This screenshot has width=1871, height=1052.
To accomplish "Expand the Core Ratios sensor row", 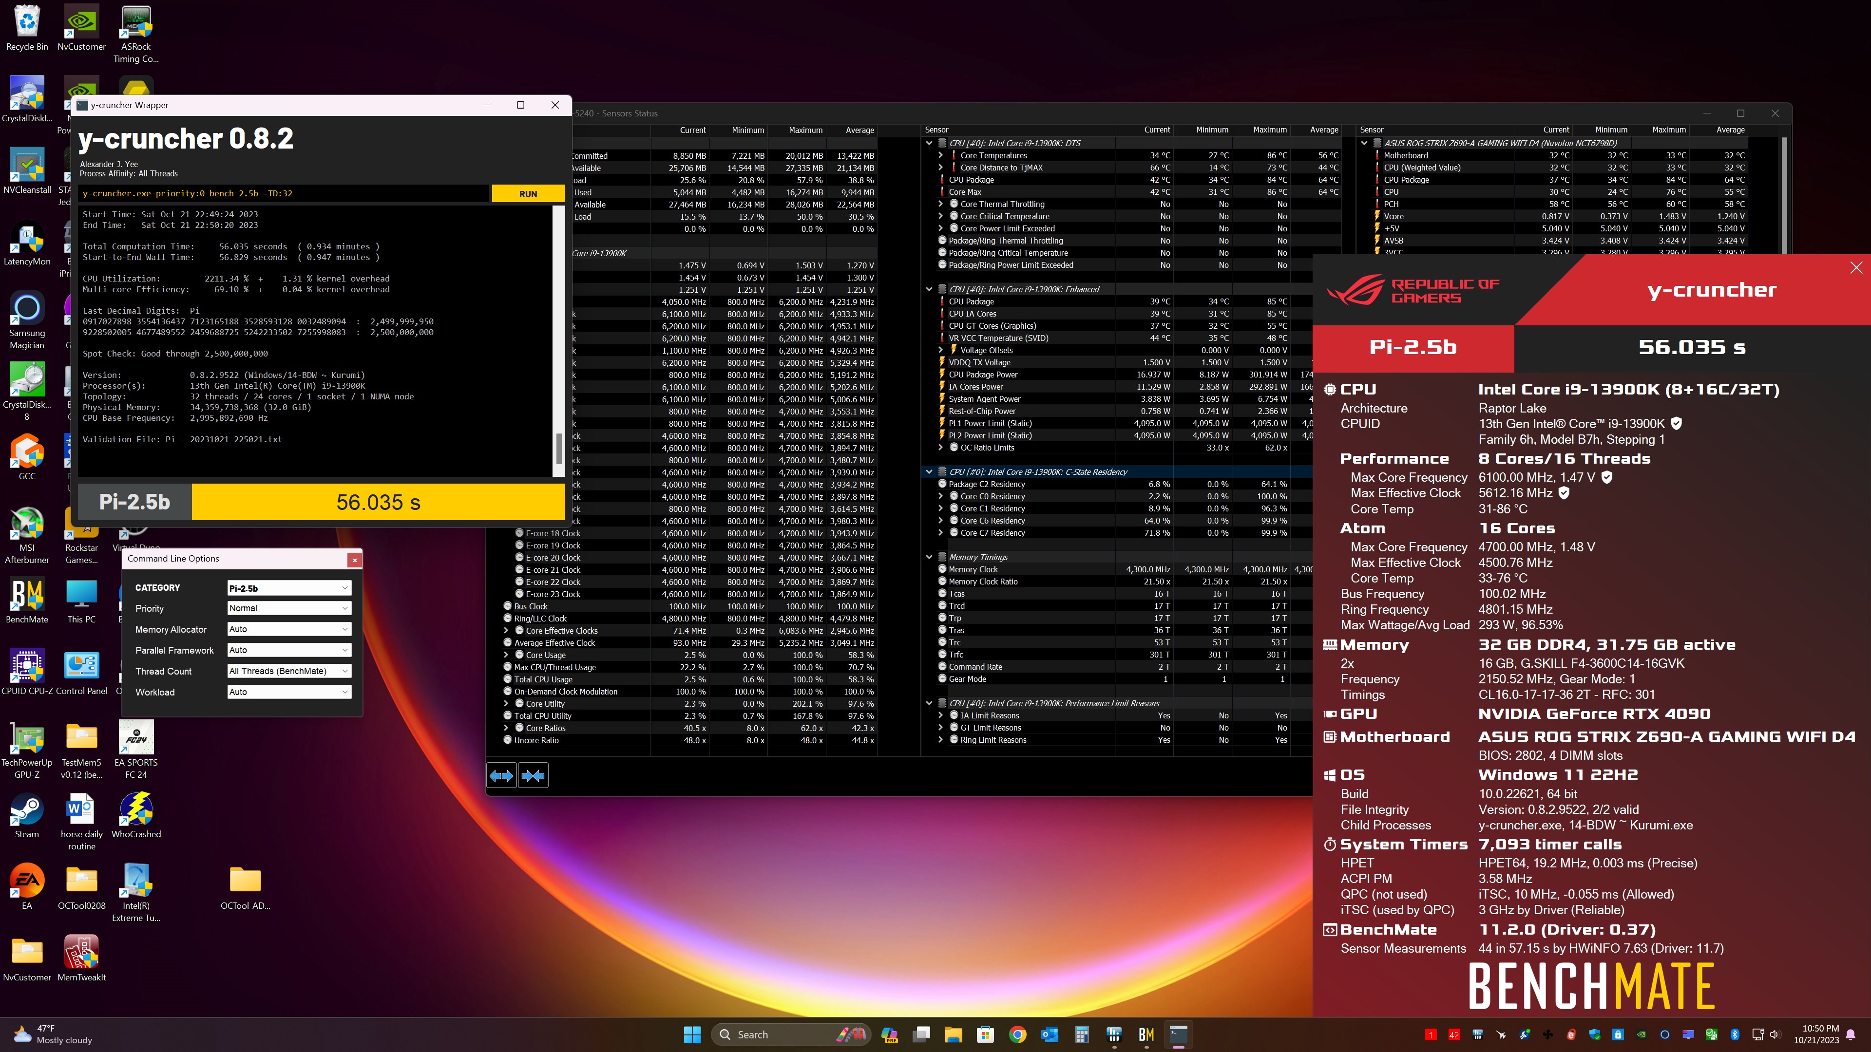I will 507,728.
